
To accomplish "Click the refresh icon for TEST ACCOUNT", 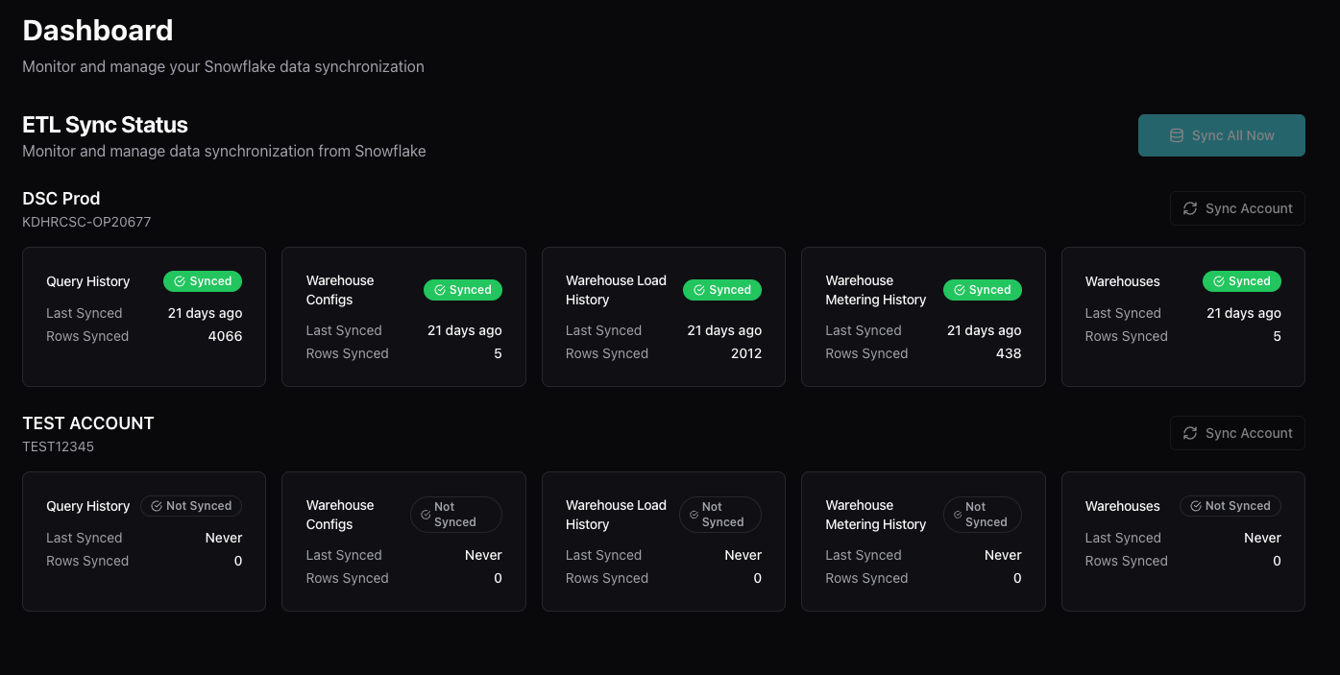I will 1190,433.
